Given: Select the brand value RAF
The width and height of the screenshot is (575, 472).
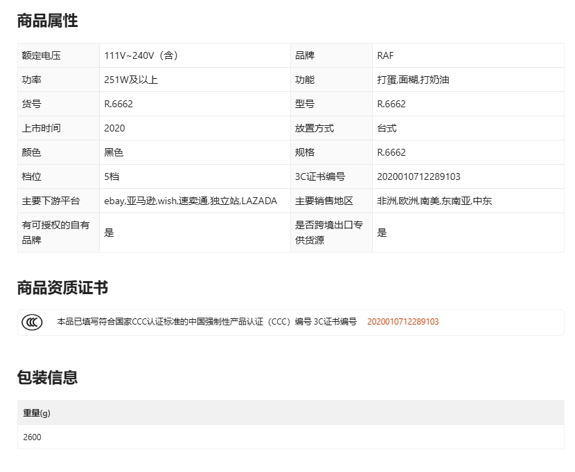Looking at the screenshot, I should tap(385, 55).
